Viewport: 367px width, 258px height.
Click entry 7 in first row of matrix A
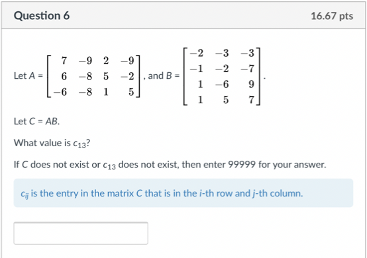pyautogui.click(x=64, y=61)
